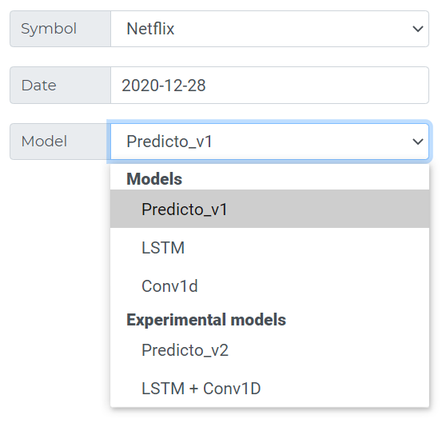Click the chevron arrow in Model selector
This screenshot has width=442, height=435.
point(418,142)
